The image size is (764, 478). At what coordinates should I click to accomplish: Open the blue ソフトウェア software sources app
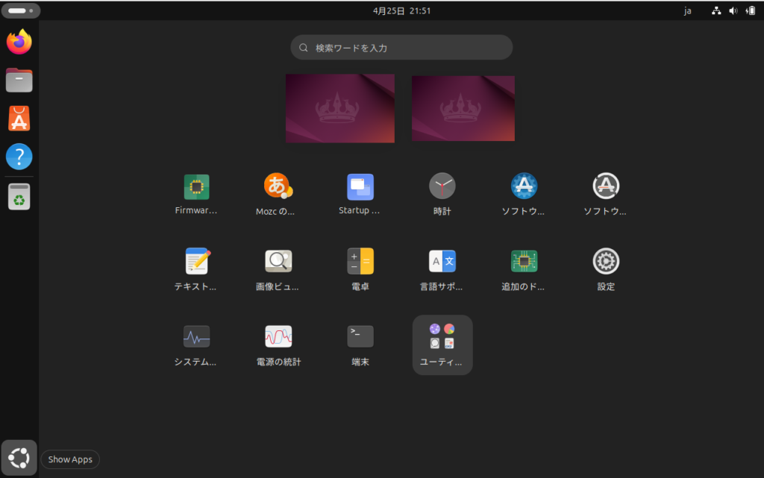tap(524, 186)
